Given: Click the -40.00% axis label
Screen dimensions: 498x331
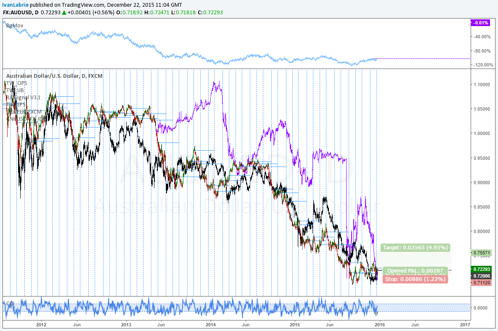Looking at the screenshot, I should click(482, 37).
